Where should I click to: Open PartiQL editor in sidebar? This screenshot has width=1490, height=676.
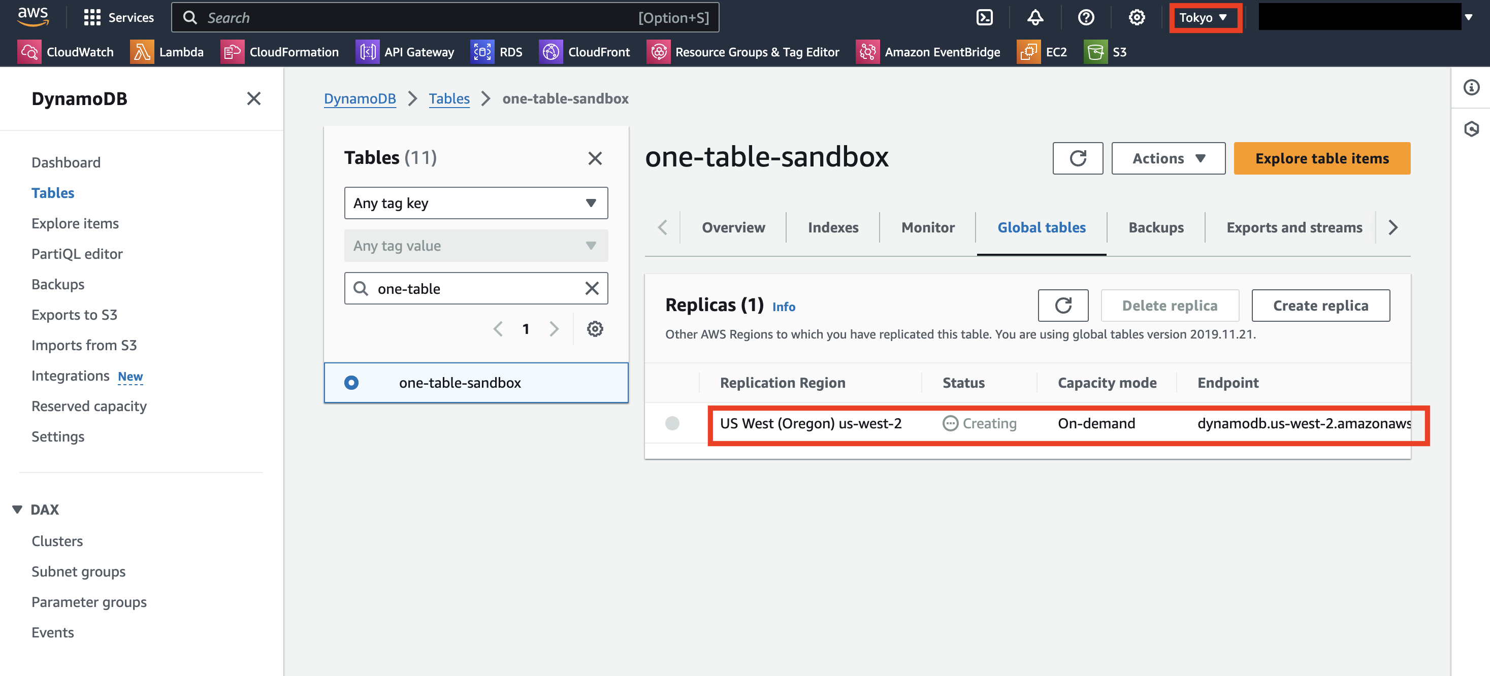(x=77, y=254)
